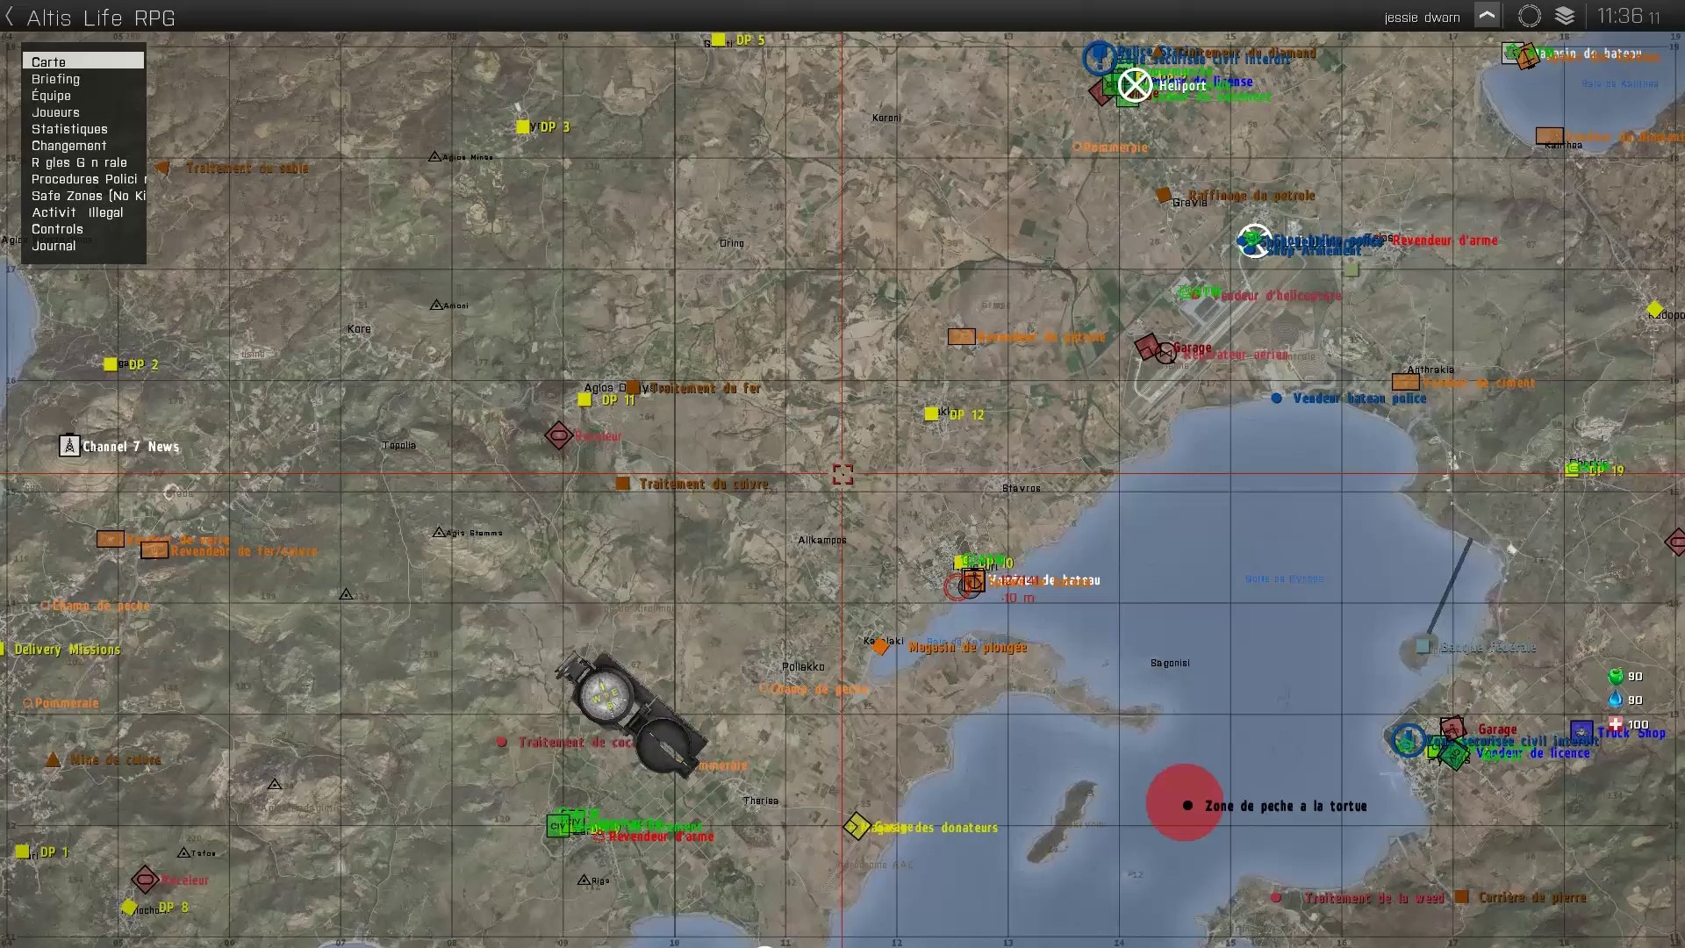The image size is (1685, 948).
Task: Click the back arrow beside Altis Life RPG
Action: pos(10,17)
